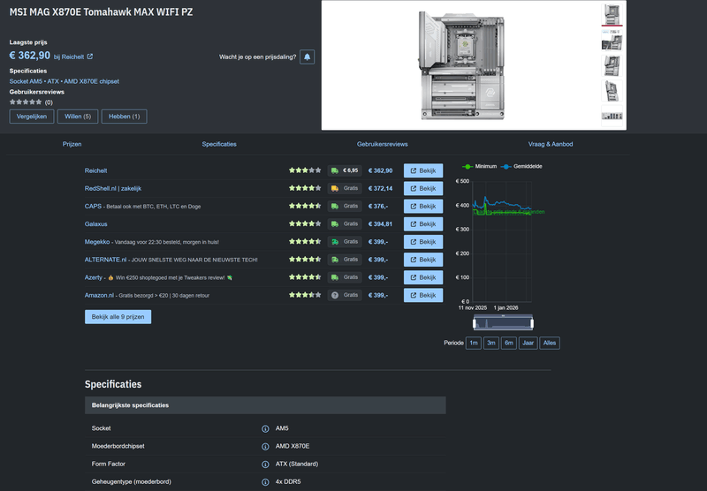Viewport: 707px width, 491px height.
Task: Click Socket AM5 • ATX • AMD X870E chipset link
Action: (64, 81)
